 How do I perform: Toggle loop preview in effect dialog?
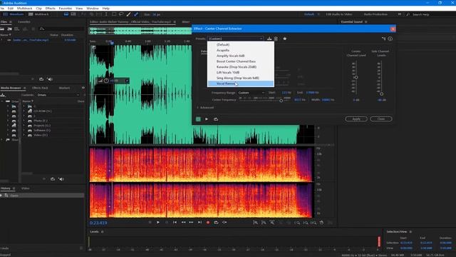click(216, 119)
